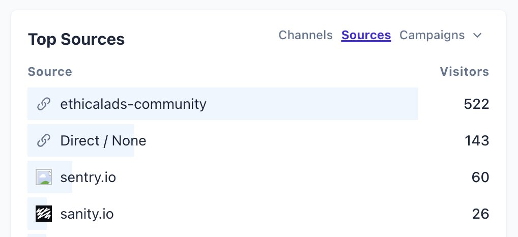Image resolution: width=518 pixels, height=237 pixels.
Task: Click the Visitors column header
Action: [464, 72]
